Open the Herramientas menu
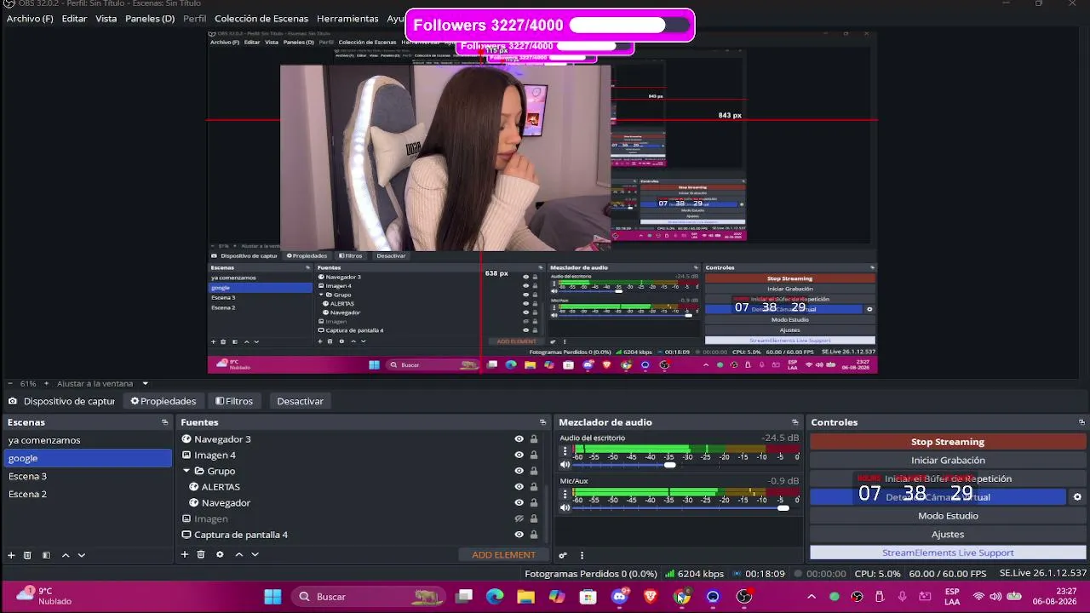The width and height of the screenshot is (1090, 613). [347, 19]
